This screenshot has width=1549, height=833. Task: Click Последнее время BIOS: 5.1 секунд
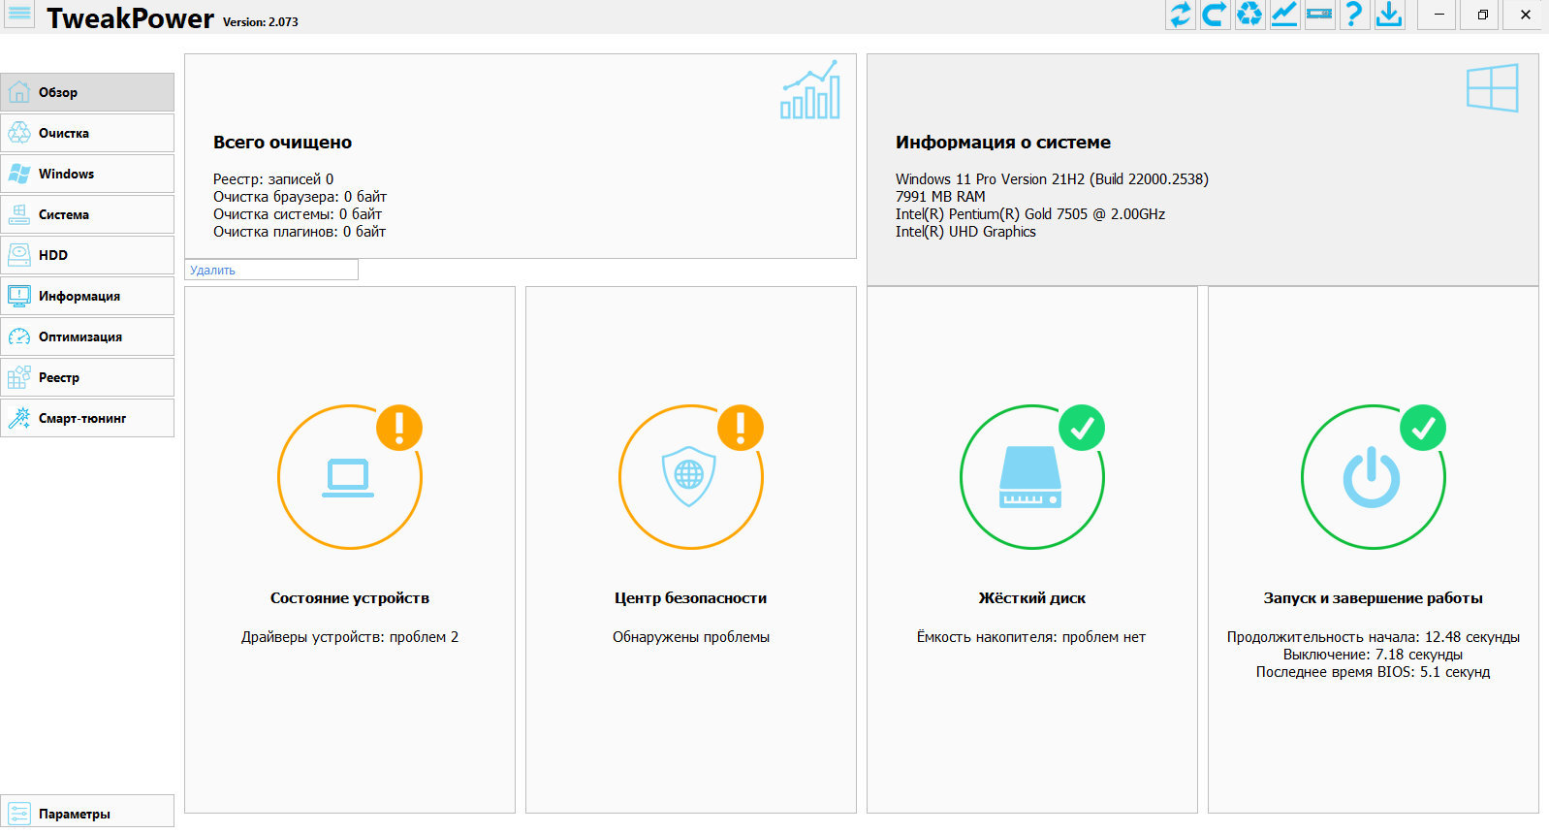tap(1373, 672)
